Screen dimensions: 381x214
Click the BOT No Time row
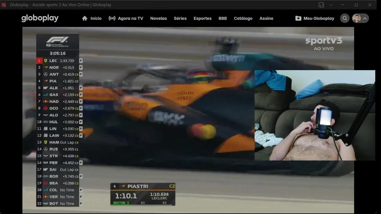(x=59, y=204)
